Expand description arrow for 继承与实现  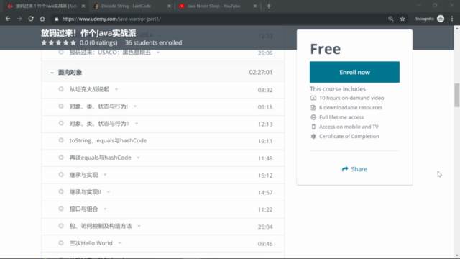105,175
